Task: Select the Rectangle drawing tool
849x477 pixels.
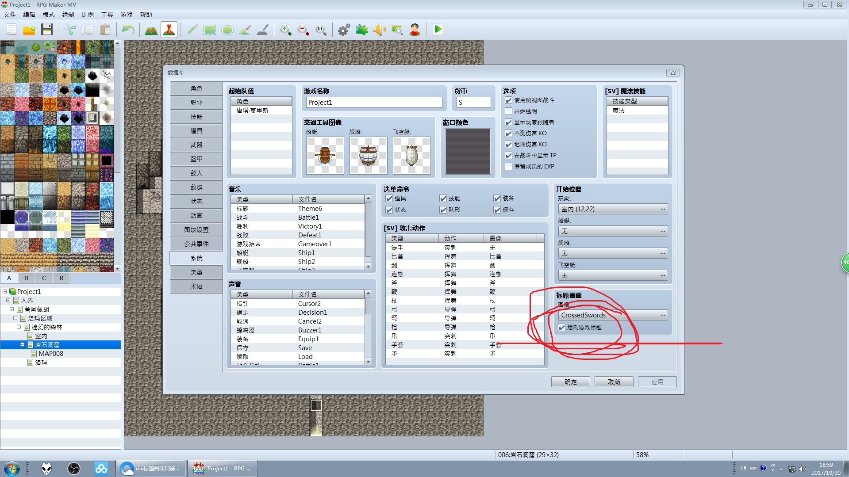Action: click(x=210, y=30)
